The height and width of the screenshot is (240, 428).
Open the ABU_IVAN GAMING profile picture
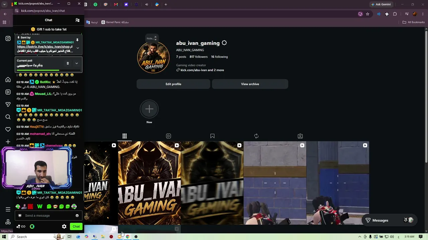[153, 57]
